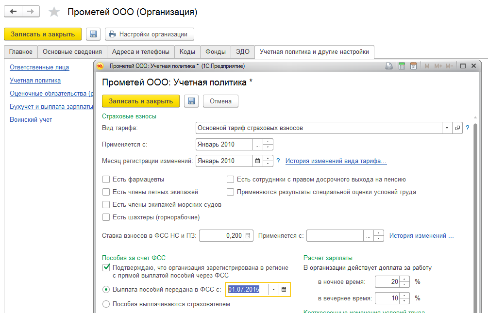
Task: Click the night time value field 20
Action: tap(387, 281)
